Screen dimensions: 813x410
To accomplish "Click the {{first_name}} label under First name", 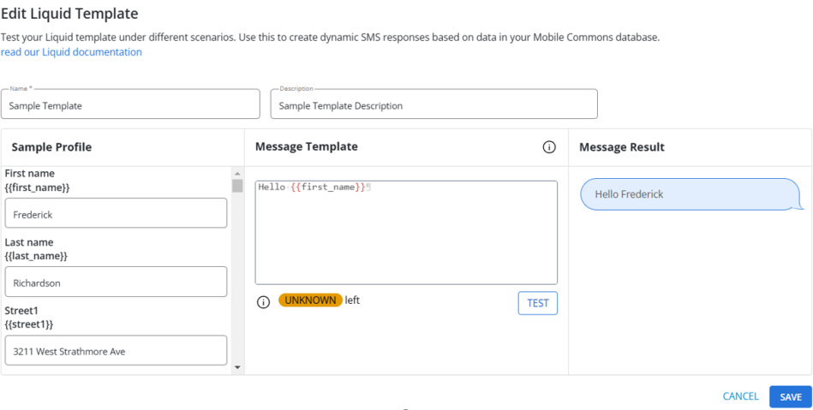I will point(37,187).
